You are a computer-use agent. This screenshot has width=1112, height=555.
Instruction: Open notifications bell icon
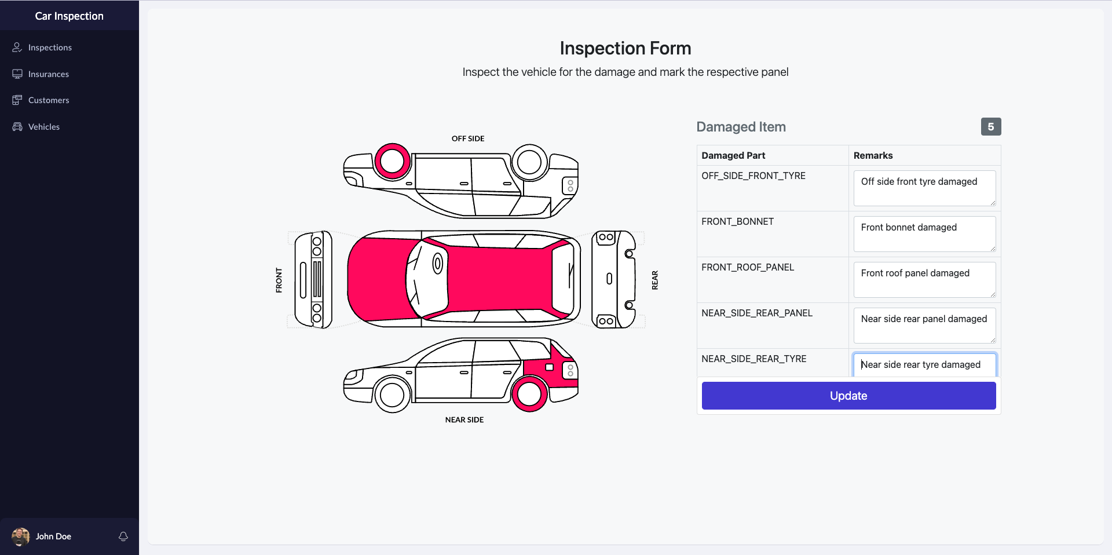tap(123, 536)
